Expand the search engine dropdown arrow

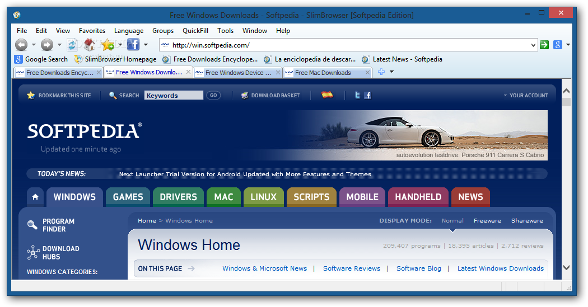tap(568, 45)
